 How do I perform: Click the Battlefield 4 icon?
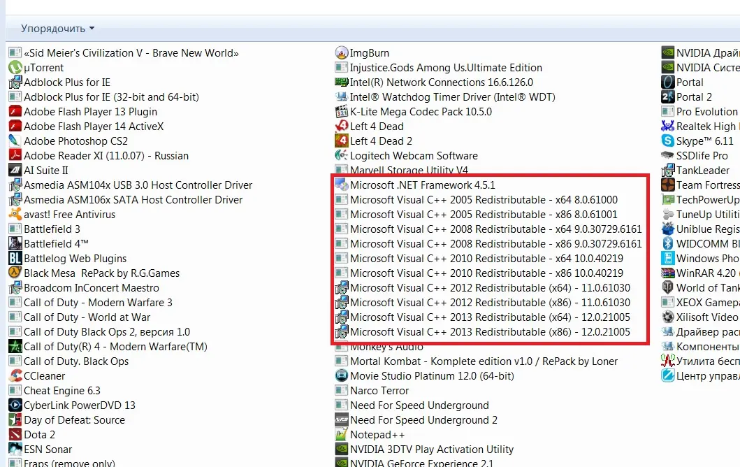tap(15, 244)
